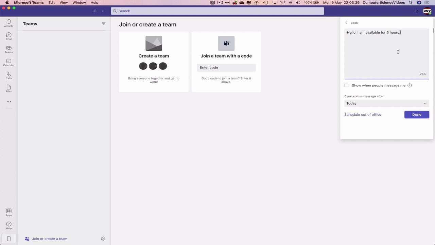Image resolution: width=435 pixels, height=245 pixels.
Task: Open the Activity feed
Action: point(8,23)
